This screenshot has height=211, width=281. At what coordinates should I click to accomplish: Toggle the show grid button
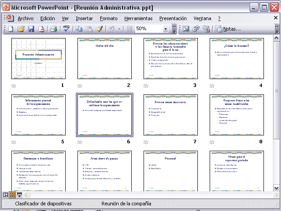click(x=130, y=29)
